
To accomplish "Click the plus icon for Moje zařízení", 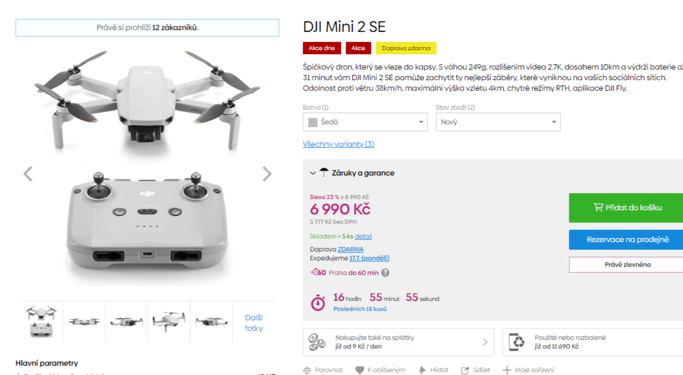I will coord(507,370).
